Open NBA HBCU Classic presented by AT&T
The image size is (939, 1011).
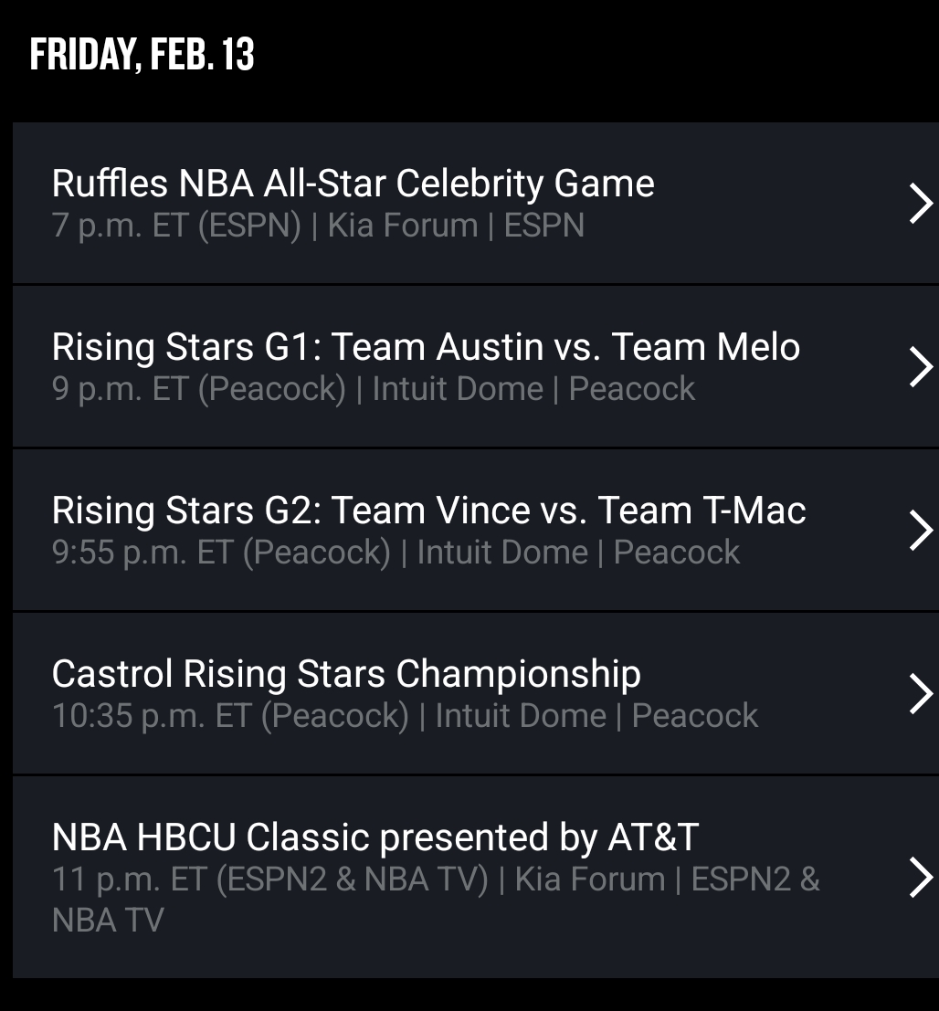click(375, 837)
